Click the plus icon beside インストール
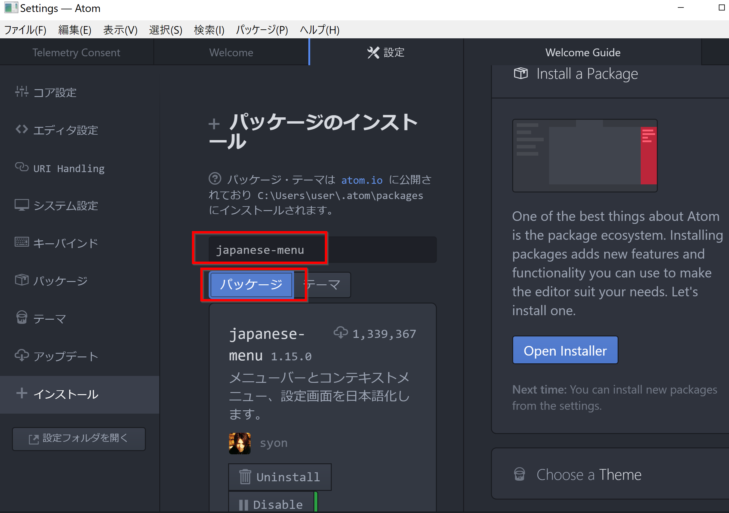 tap(22, 393)
